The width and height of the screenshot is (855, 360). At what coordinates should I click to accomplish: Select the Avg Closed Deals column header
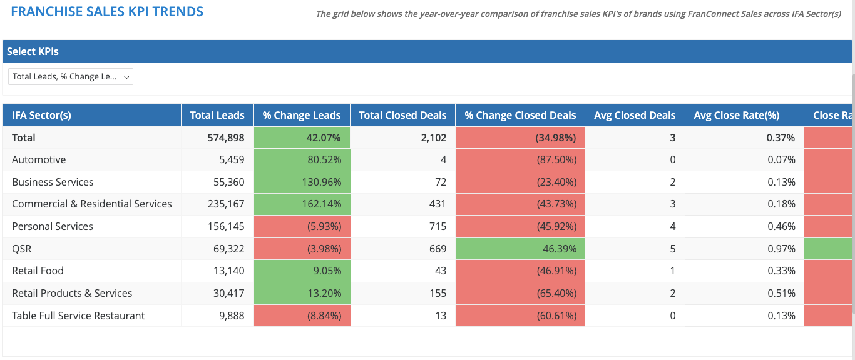(x=635, y=115)
